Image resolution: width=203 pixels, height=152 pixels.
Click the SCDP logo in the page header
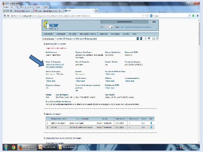pyautogui.click(x=50, y=25)
